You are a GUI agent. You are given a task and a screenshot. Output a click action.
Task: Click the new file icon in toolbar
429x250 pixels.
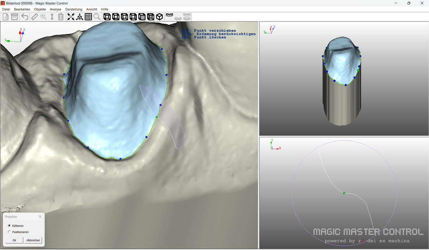coord(6,17)
